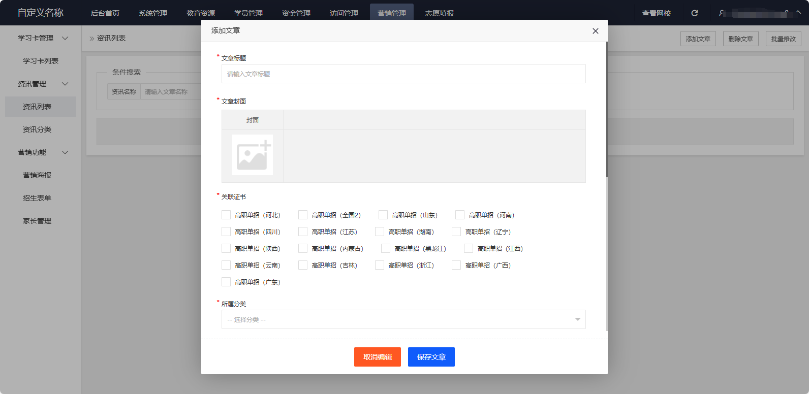Check 高职单招 (辽宁) checkbox
The width and height of the screenshot is (809, 394).
(456, 232)
